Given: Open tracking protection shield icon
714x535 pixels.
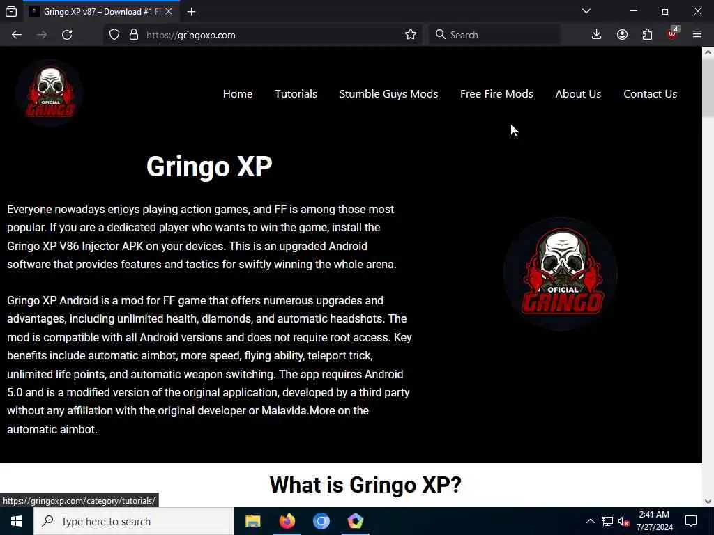Looking at the screenshot, I should tap(114, 35).
